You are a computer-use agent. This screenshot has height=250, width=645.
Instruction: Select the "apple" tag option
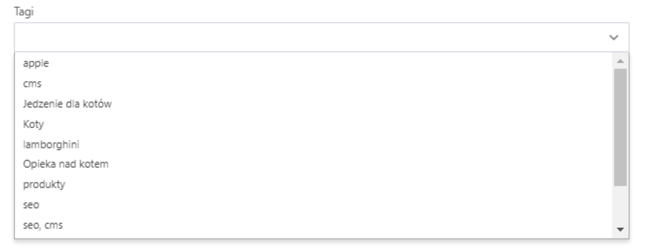[36, 63]
